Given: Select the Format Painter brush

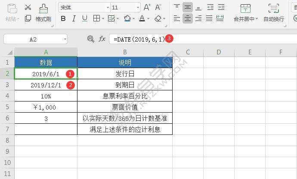Looking at the screenshot, I should (43, 9).
